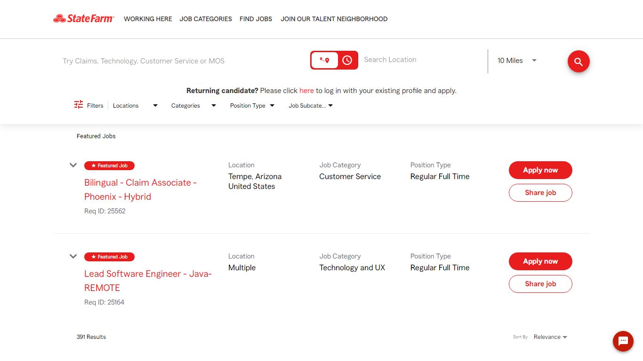Open Bilingual - Claim Associate job title
This screenshot has height=361, width=643.
click(x=140, y=189)
